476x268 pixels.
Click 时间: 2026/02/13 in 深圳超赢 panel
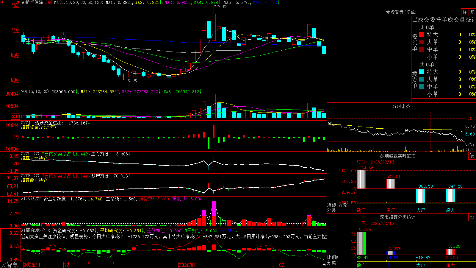click(375, 162)
